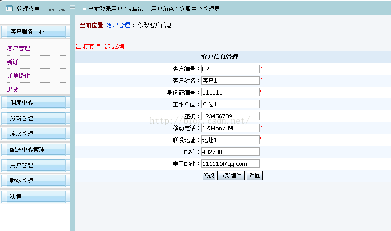Click the 管理菜单 header title

28,9
